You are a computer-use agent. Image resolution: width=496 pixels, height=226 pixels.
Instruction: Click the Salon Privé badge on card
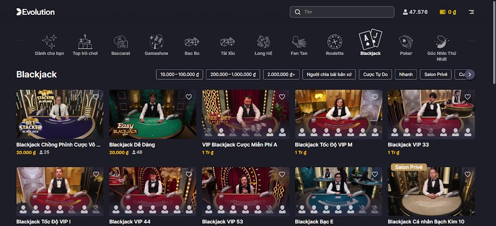click(x=409, y=167)
